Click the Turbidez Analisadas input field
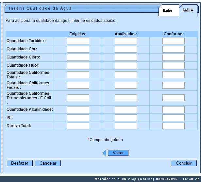This screenshot has height=182, width=201. coord(126,41)
